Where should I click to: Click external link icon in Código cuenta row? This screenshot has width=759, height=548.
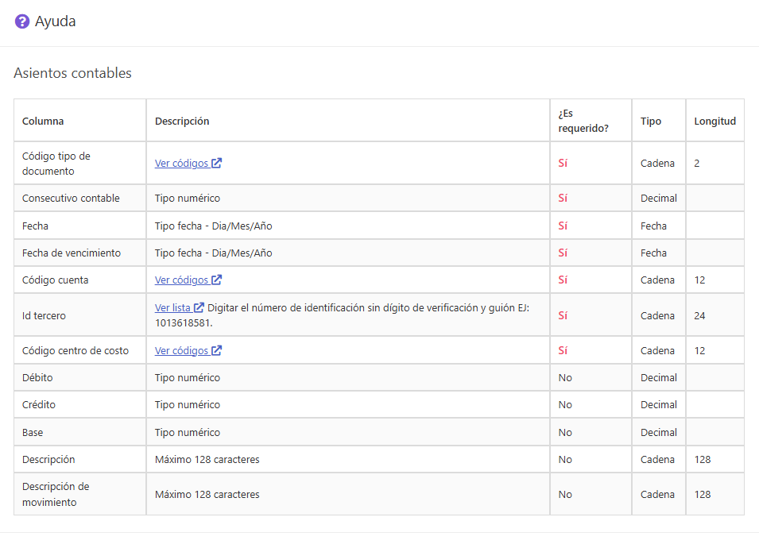tap(216, 280)
